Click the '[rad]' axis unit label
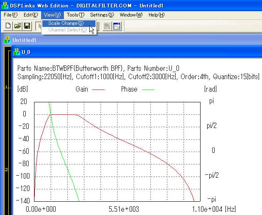This screenshot has width=262, height=215. (211, 89)
